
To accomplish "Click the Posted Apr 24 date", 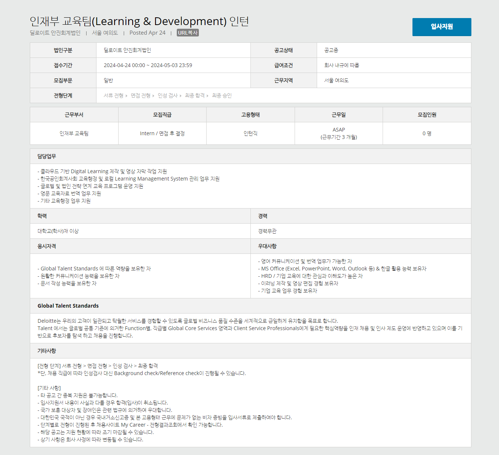I will click(147, 33).
